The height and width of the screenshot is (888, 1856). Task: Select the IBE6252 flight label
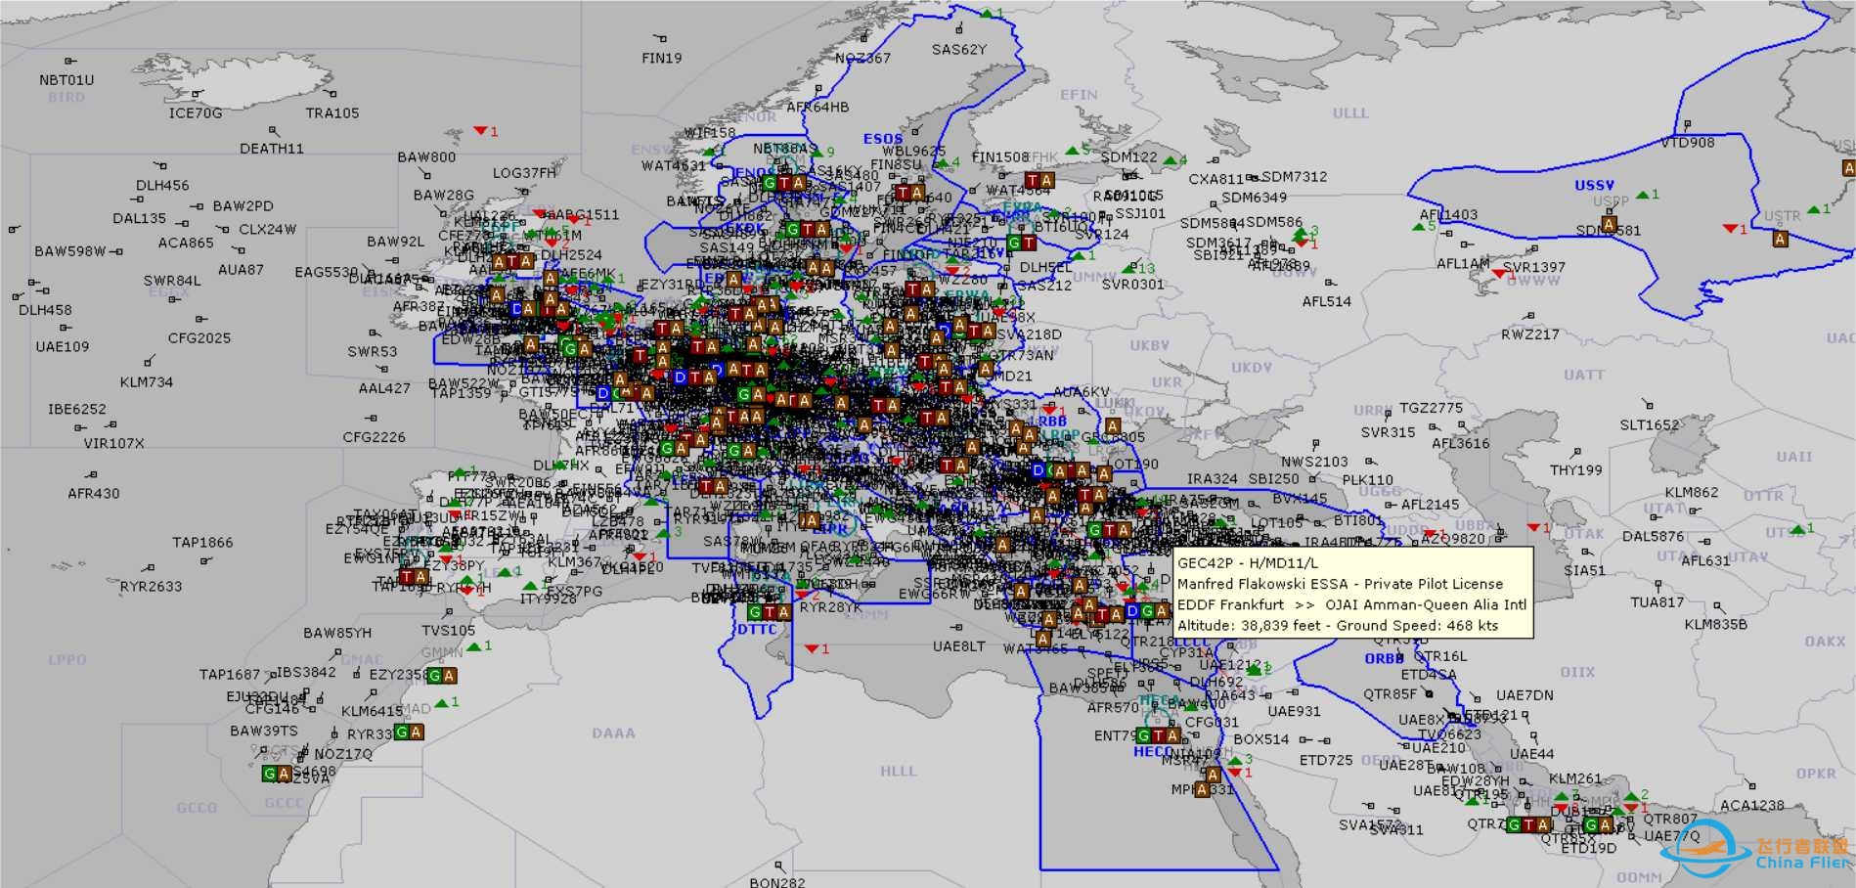click(77, 410)
